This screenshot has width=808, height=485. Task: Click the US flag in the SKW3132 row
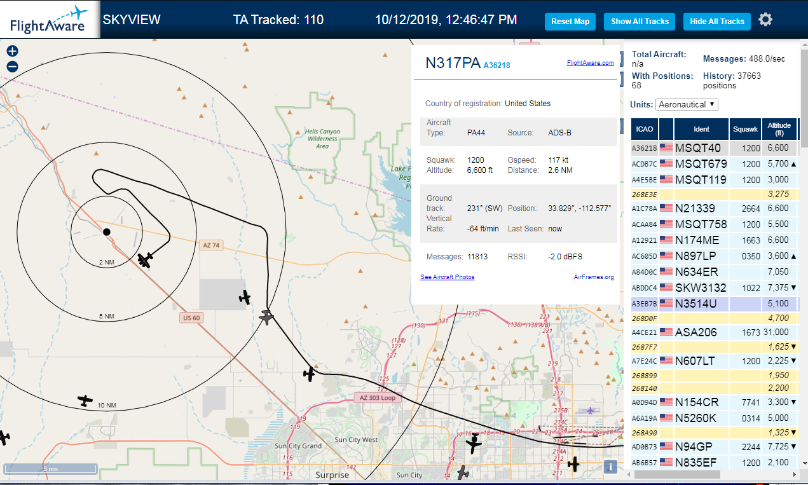point(666,288)
